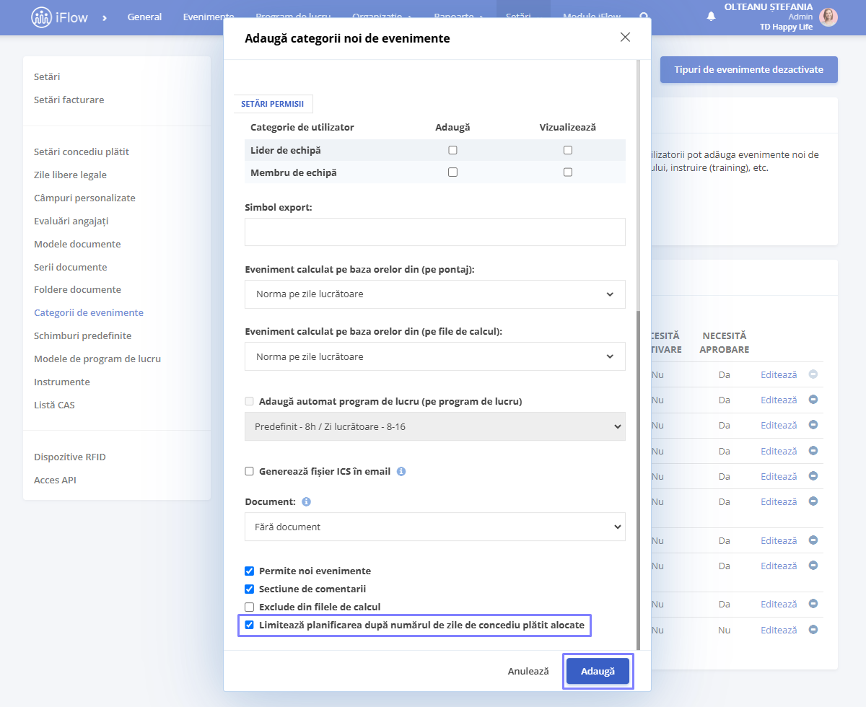Screen dimensions: 866x707
Task: Click the search magnifier icon in navbar
Action: [x=644, y=17]
